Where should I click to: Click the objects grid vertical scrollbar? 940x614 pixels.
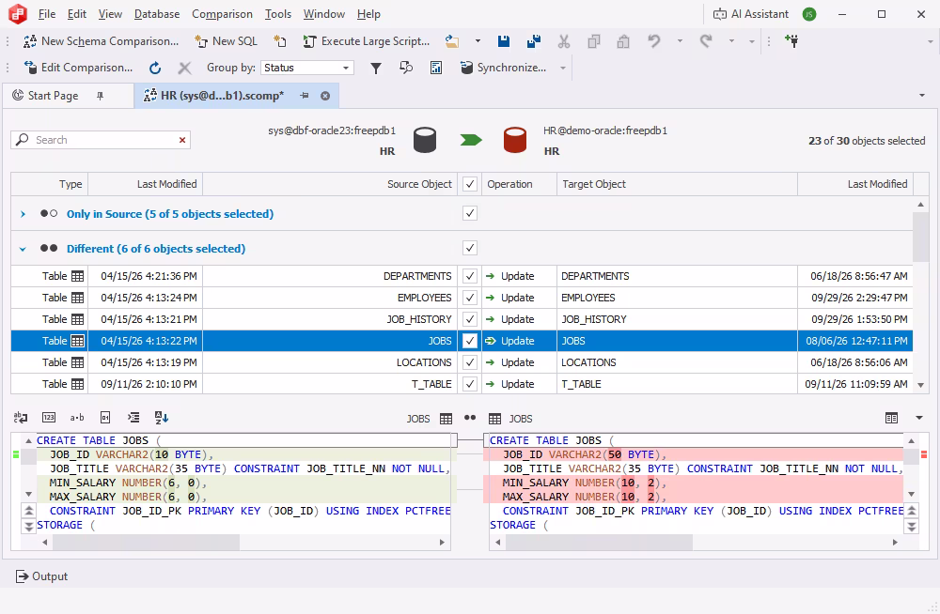(921, 238)
